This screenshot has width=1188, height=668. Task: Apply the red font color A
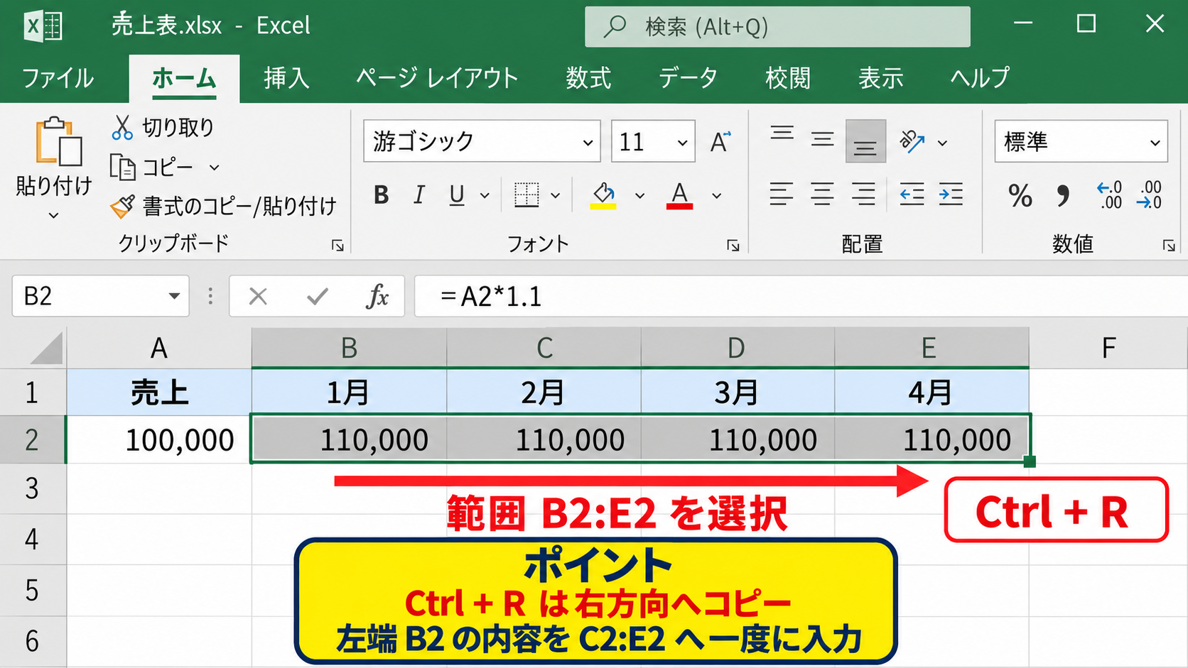coord(679,195)
